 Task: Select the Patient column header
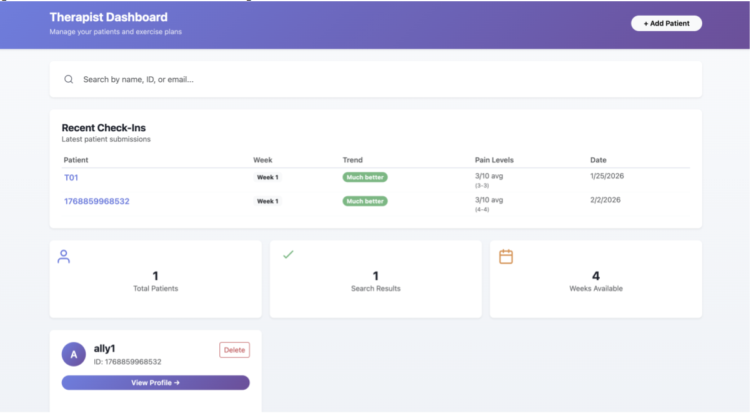coord(76,160)
